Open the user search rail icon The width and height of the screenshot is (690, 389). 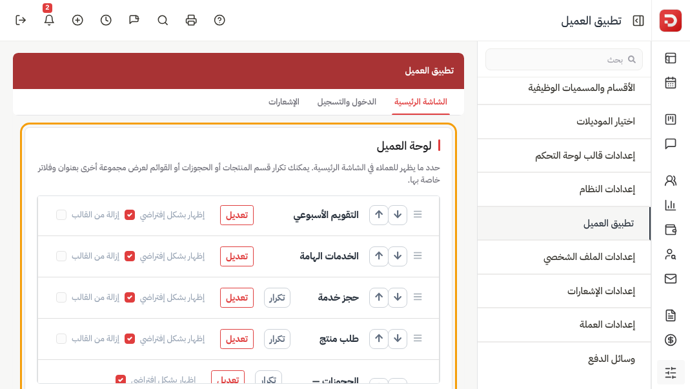(x=670, y=254)
